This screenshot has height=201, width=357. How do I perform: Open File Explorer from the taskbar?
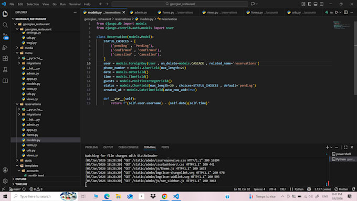(x=118, y=196)
